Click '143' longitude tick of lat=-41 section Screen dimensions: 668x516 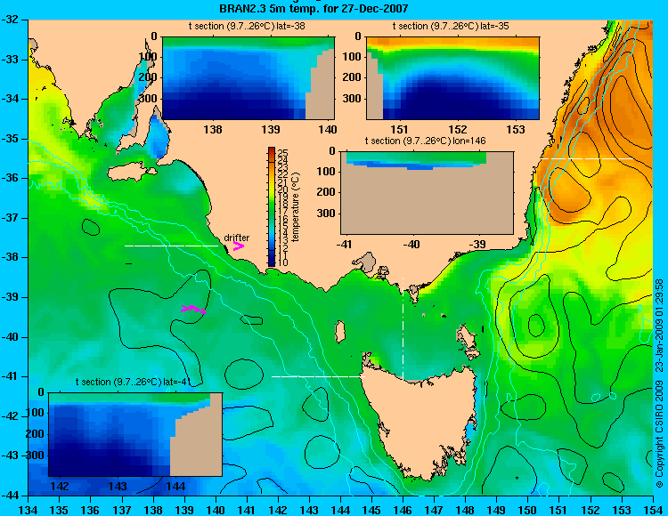click(118, 486)
